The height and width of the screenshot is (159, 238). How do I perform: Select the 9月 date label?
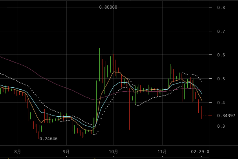66,152
